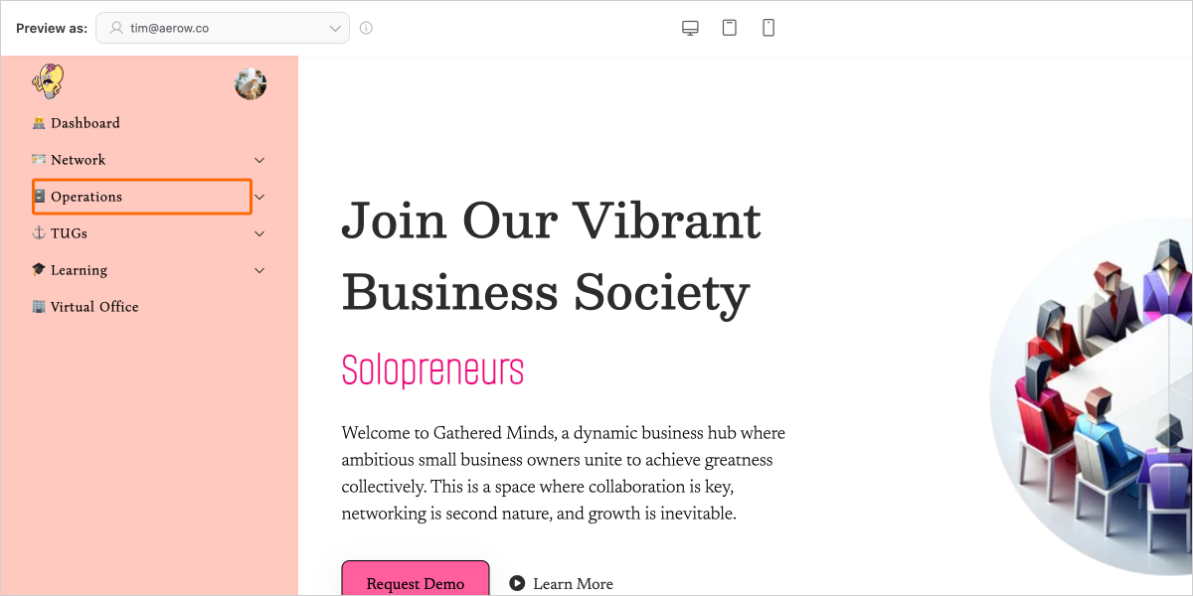Viewport: 1193px width, 596px height.
Task: Click the play icon beside Learn More
Action: tap(517, 583)
